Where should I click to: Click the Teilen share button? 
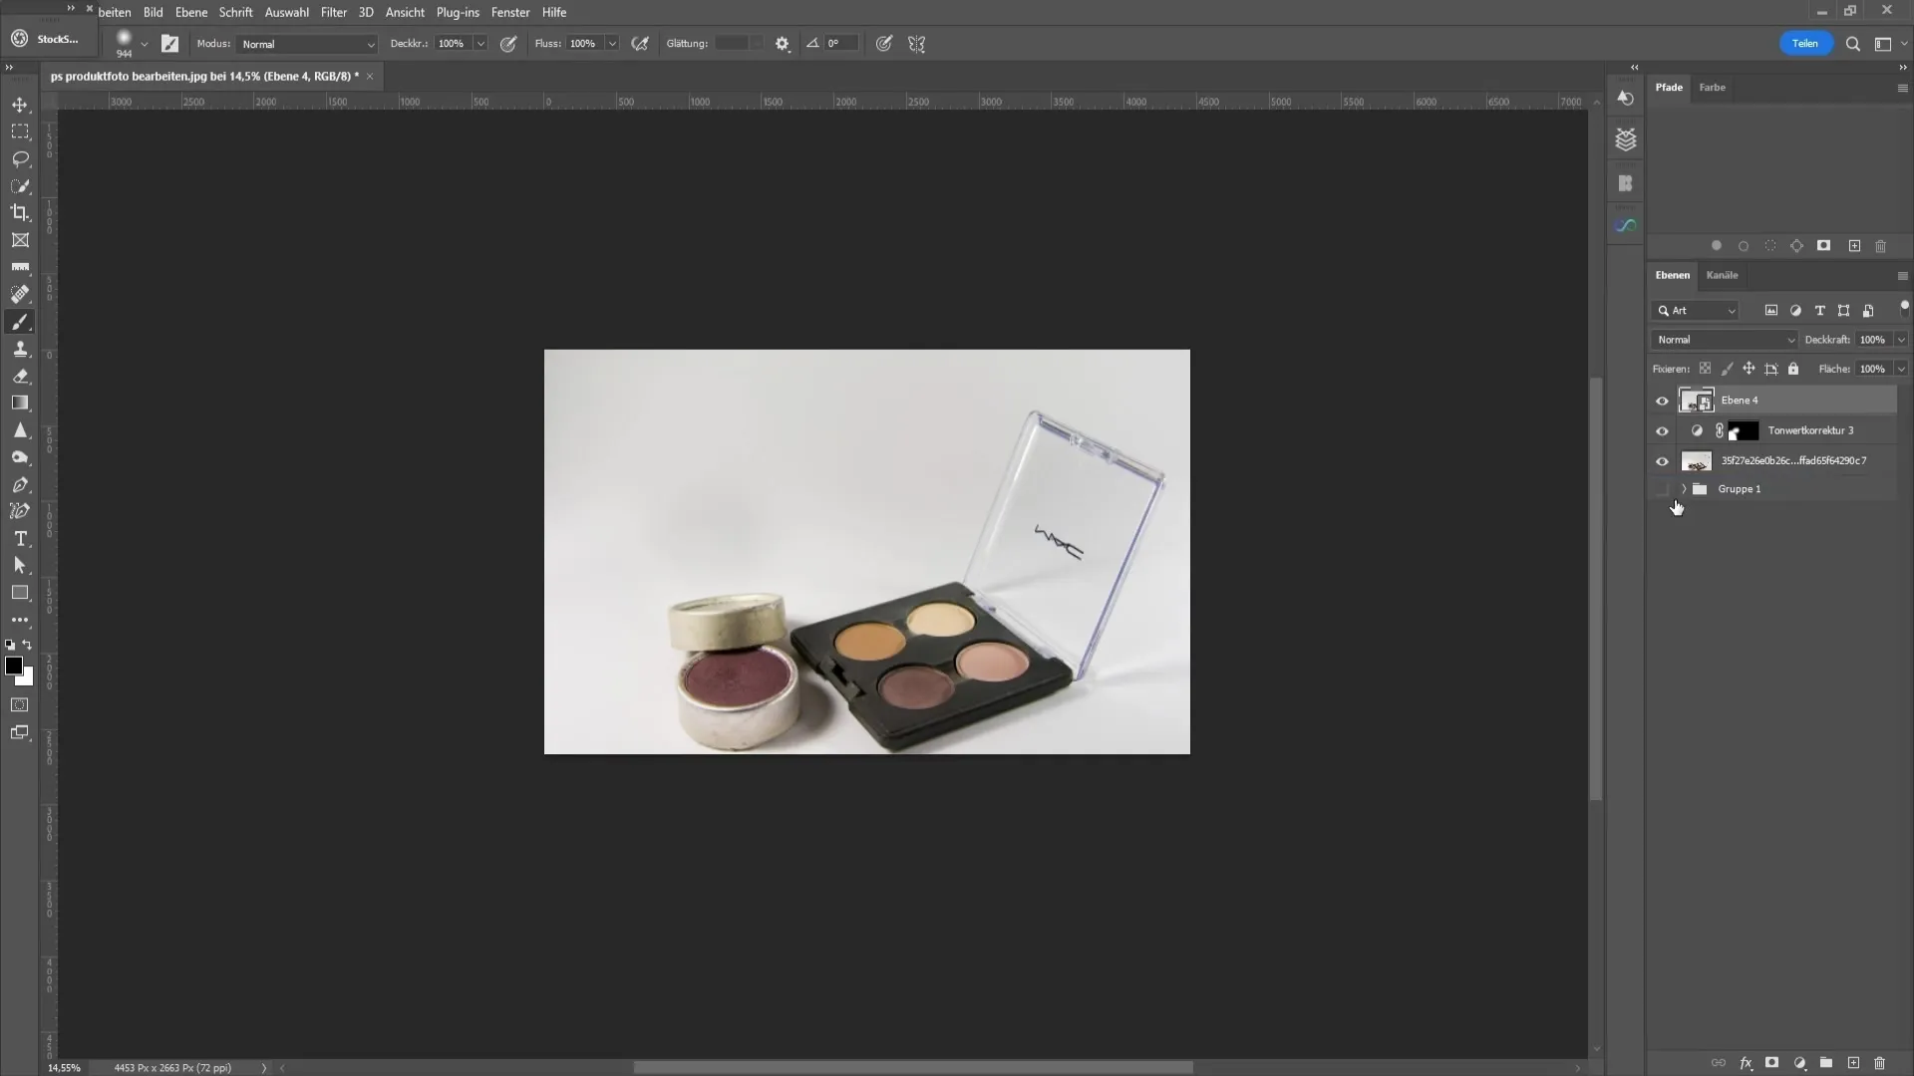(x=1805, y=44)
